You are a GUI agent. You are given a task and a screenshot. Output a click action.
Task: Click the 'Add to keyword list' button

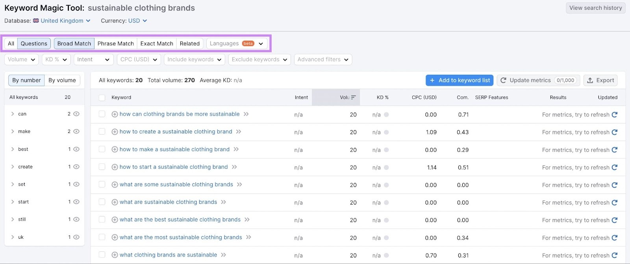(x=460, y=80)
